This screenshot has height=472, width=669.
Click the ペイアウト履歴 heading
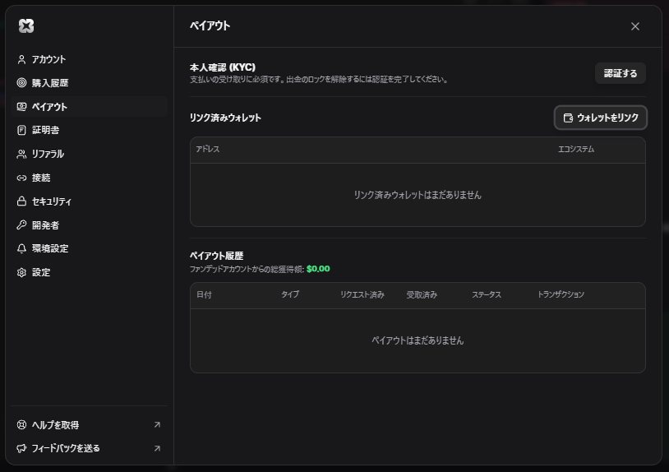216,256
